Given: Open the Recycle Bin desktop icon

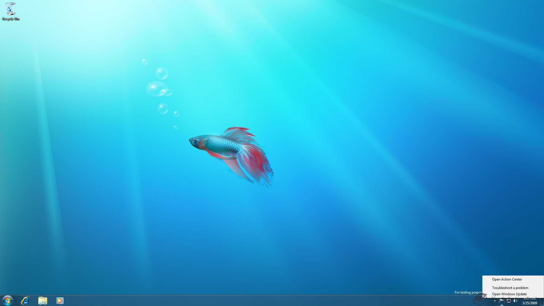Looking at the screenshot, I should click(x=11, y=11).
